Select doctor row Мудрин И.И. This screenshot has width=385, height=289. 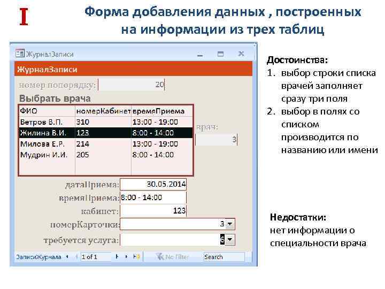click(106, 155)
